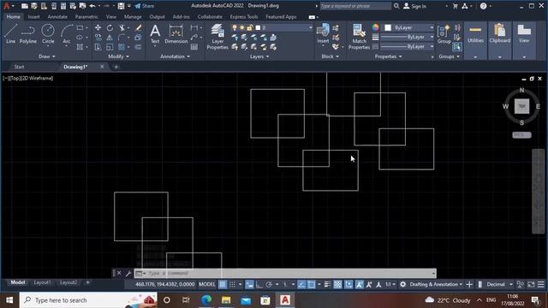Select the Stretch tool in Modify panel
548x308 pixels.
[98, 47]
